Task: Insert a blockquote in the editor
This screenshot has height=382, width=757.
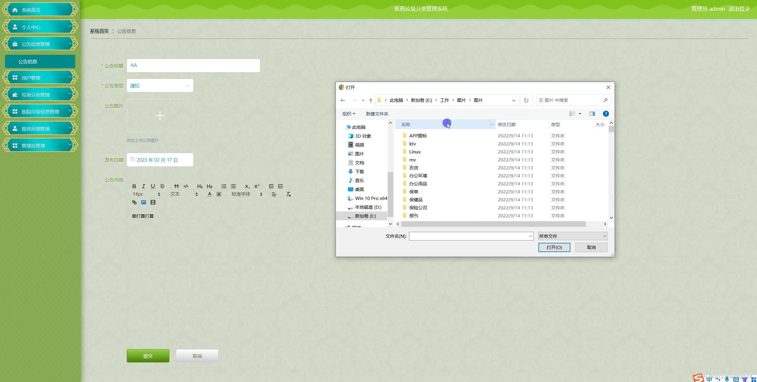Action: 177,186
